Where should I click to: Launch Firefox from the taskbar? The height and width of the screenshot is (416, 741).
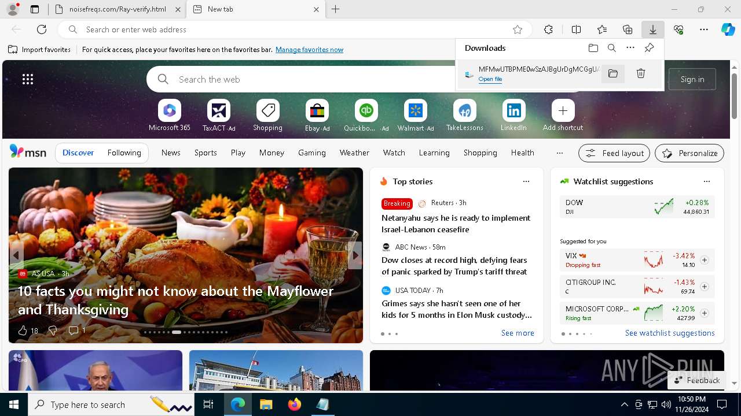(295, 404)
